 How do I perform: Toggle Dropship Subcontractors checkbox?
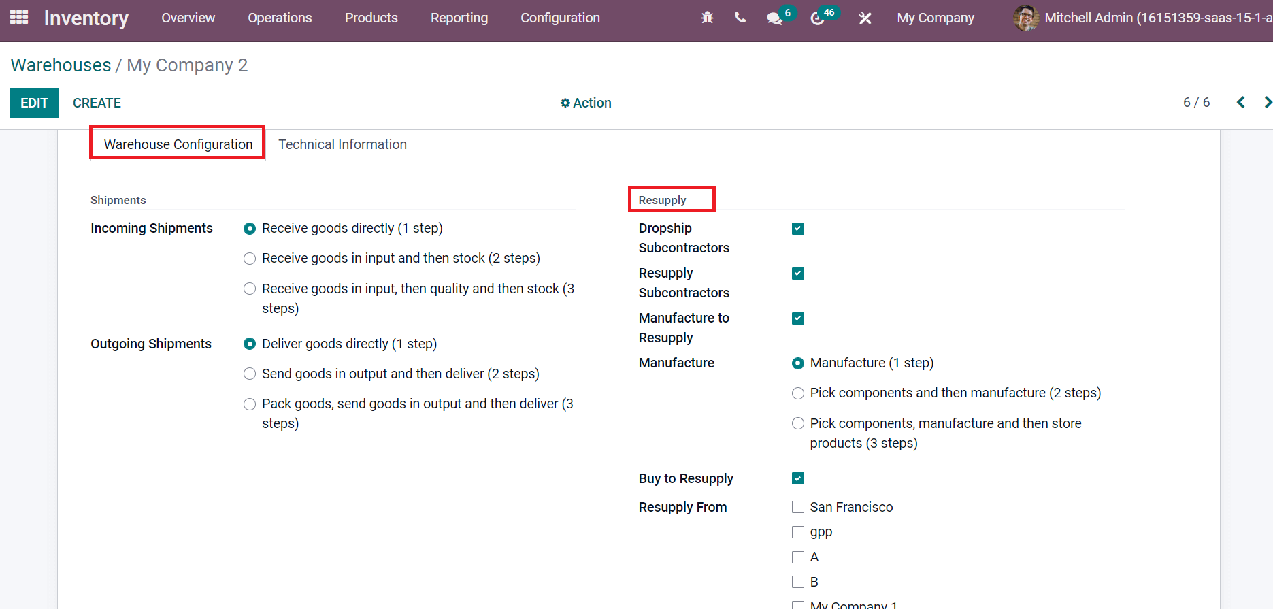pos(798,229)
